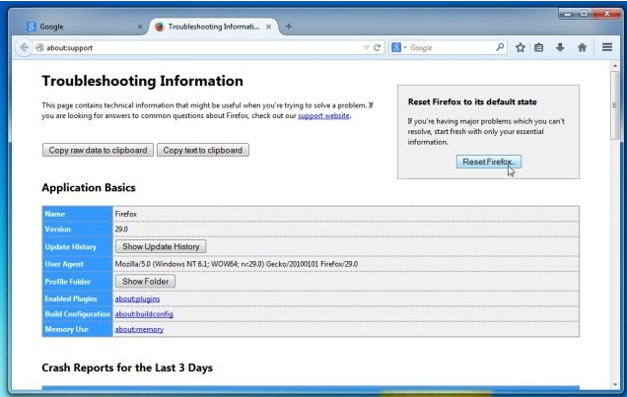Viewport: 627px width, 397px height.
Task: Click Copy raw data to clipboard
Action: (98, 150)
